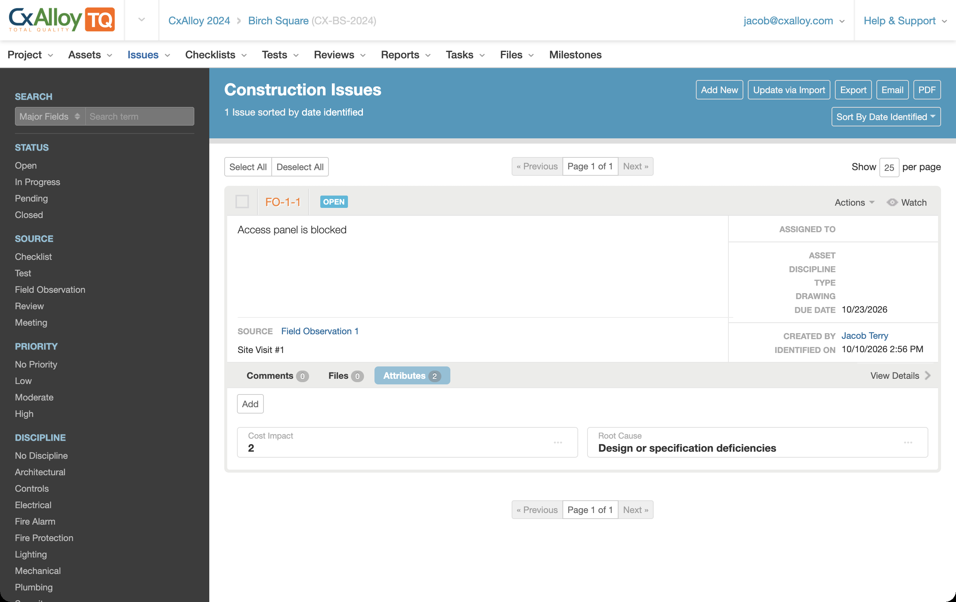Viewport: 956px width, 602px height.
Task: Filter by Low priority
Action: pos(24,381)
